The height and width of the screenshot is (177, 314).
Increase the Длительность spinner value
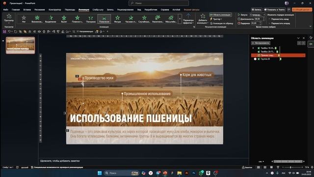264,18
